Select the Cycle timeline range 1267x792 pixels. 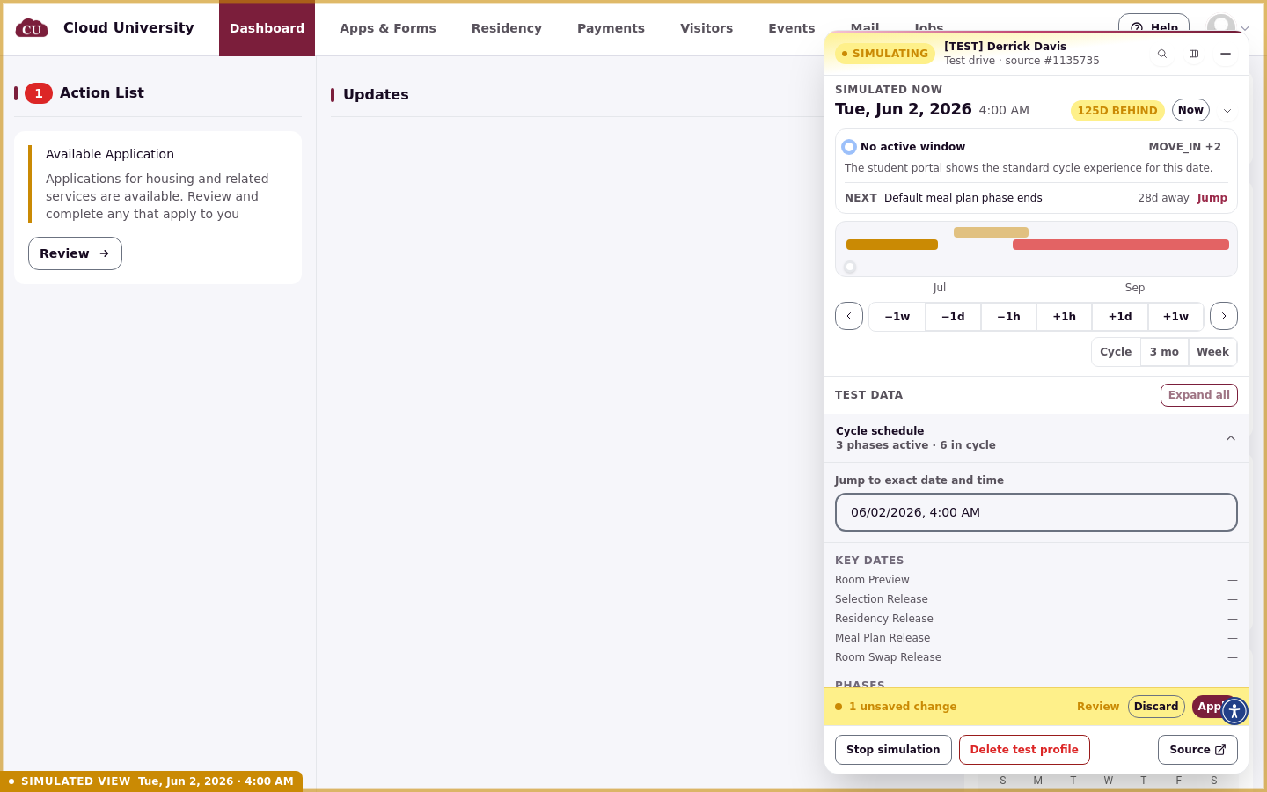(1116, 352)
